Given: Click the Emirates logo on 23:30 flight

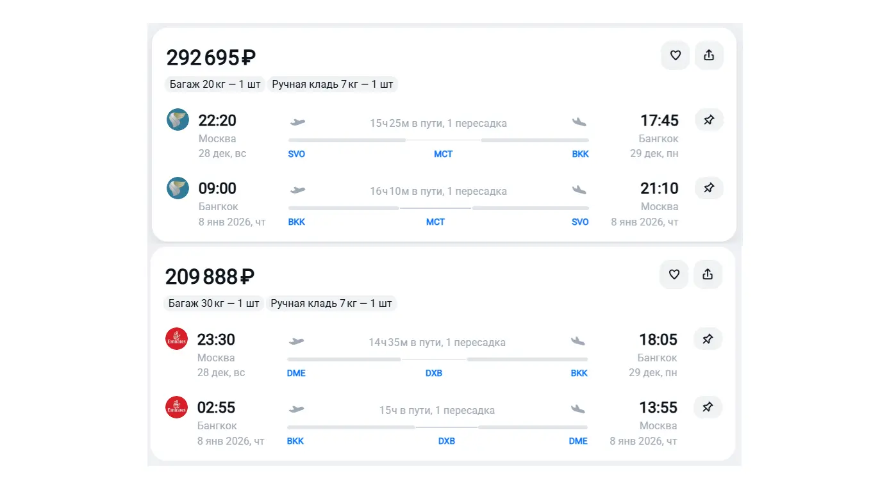Looking at the screenshot, I should point(176,339).
